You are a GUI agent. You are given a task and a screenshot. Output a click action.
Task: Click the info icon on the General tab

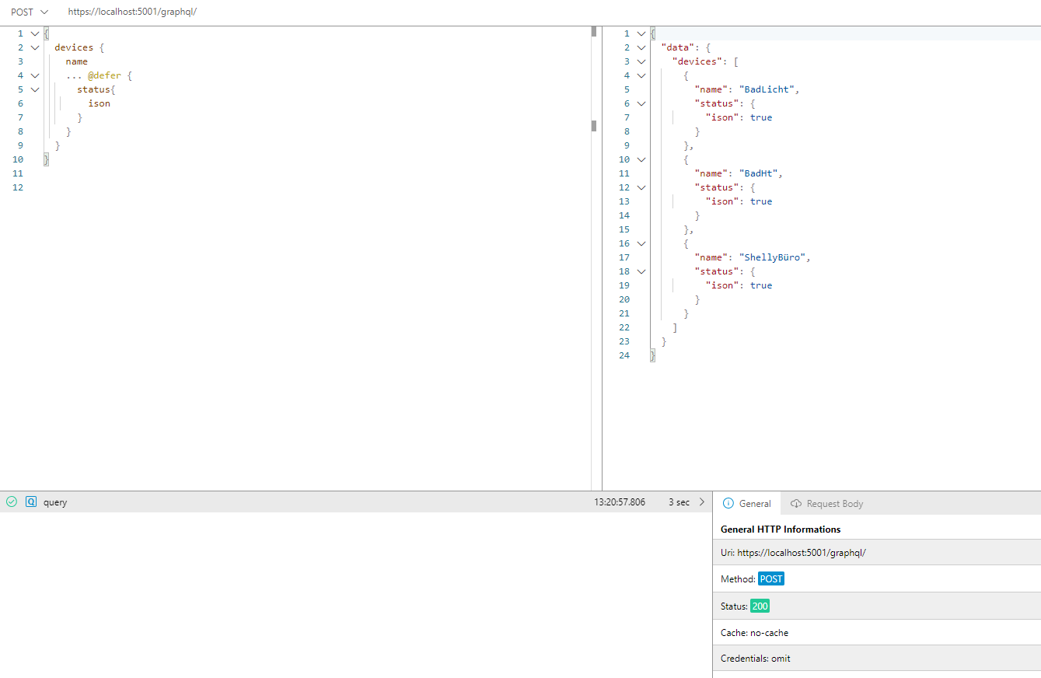tap(729, 503)
